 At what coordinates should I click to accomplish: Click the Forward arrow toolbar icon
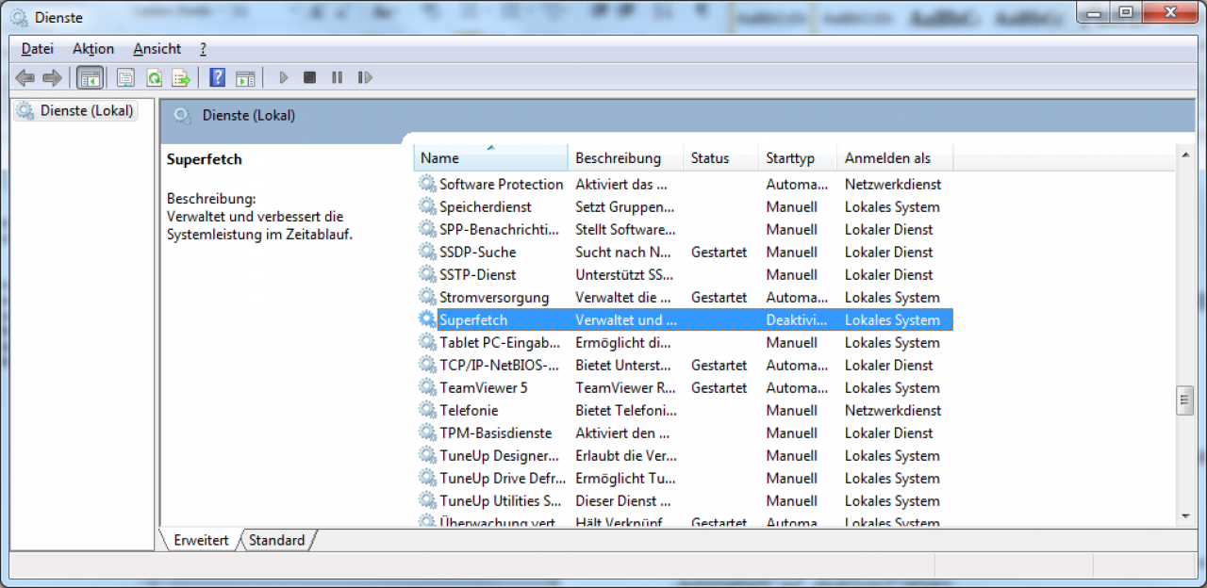click(53, 77)
